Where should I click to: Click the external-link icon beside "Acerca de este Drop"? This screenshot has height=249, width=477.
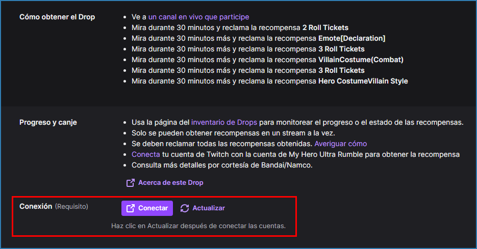(x=131, y=182)
